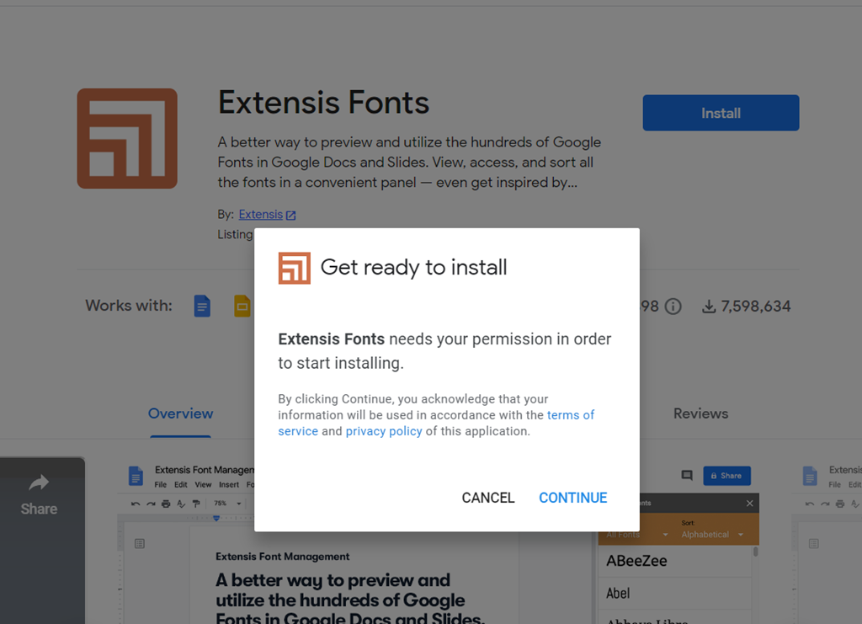Click the document outline icon in second preview
This screenshot has width=862, height=624.
[x=814, y=544]
